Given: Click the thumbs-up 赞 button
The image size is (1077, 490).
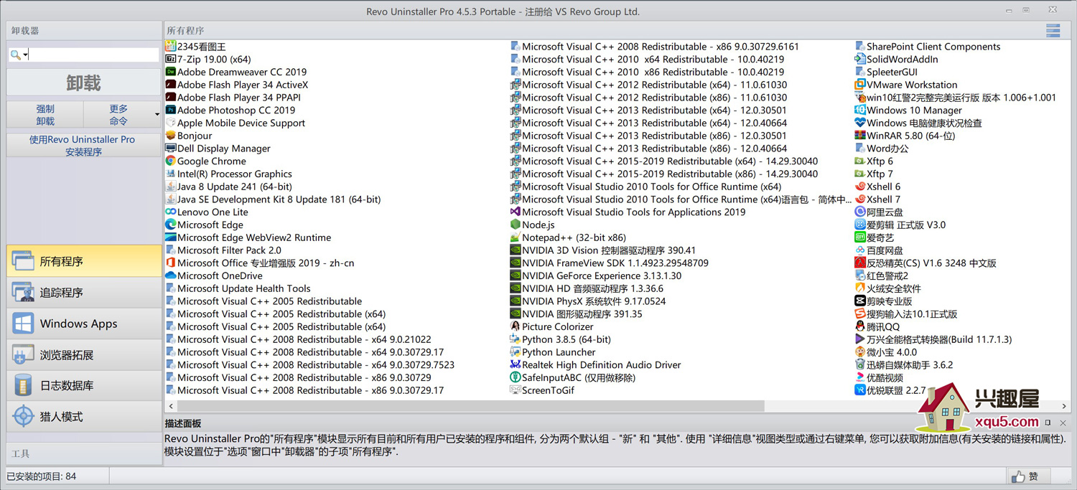Looking at the screenshot, I should coord(1030,476).
